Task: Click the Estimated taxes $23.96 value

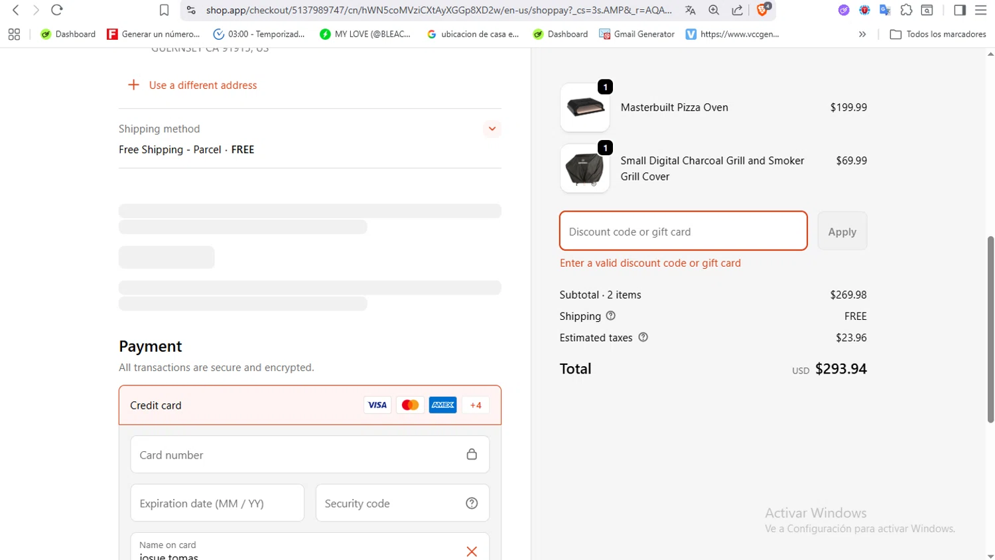Action: [x=851, y=338]
